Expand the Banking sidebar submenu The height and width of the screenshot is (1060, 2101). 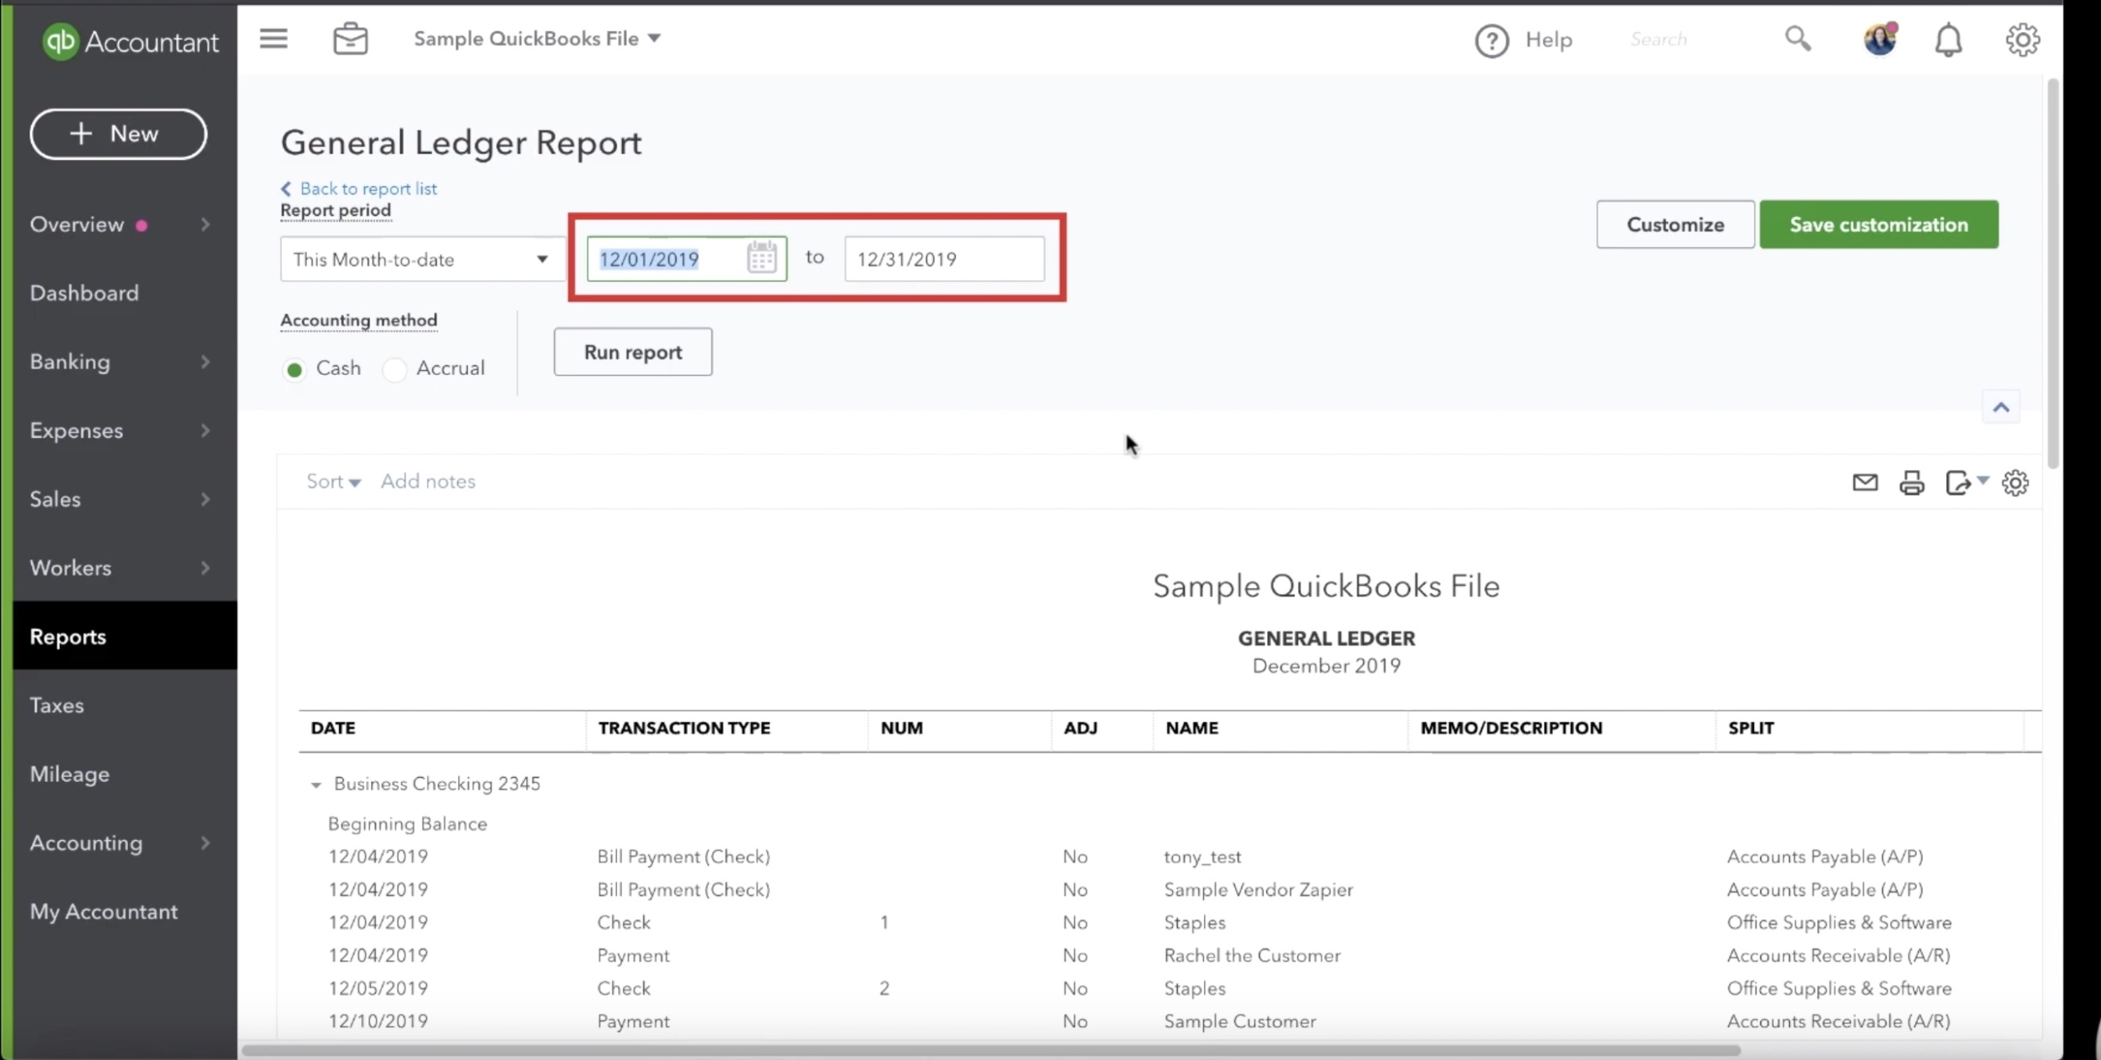pos(205,362)
